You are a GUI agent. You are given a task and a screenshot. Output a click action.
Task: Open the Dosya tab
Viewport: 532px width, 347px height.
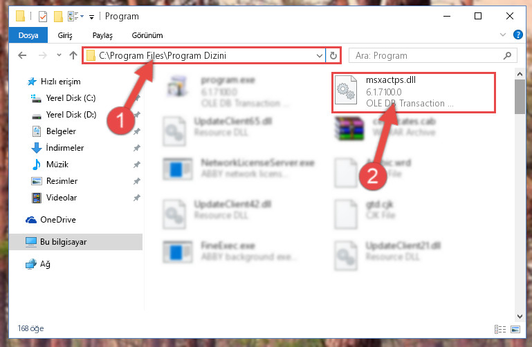pyautogui.click(x=28, y=35)
